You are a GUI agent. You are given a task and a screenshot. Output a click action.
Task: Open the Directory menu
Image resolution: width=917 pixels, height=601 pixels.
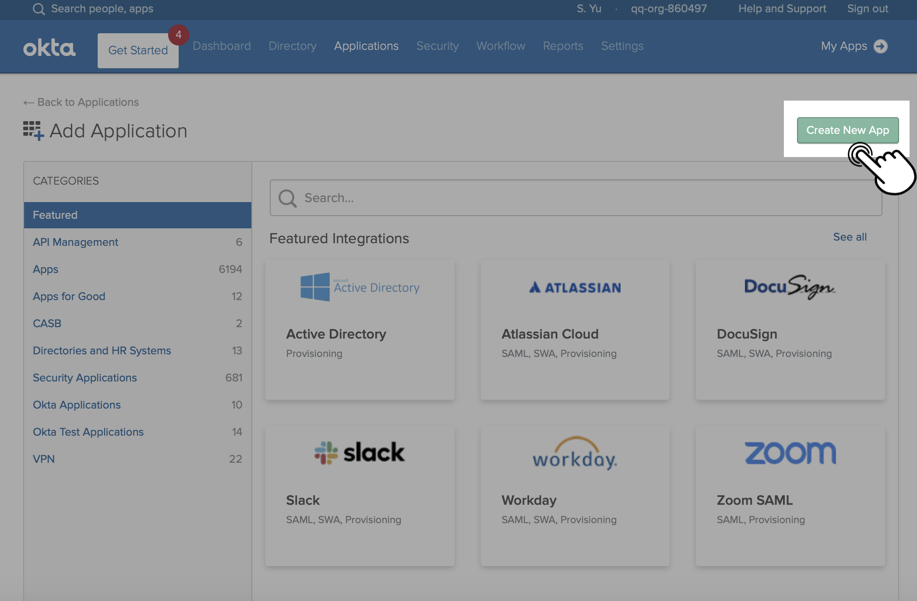tap(292, 46)
